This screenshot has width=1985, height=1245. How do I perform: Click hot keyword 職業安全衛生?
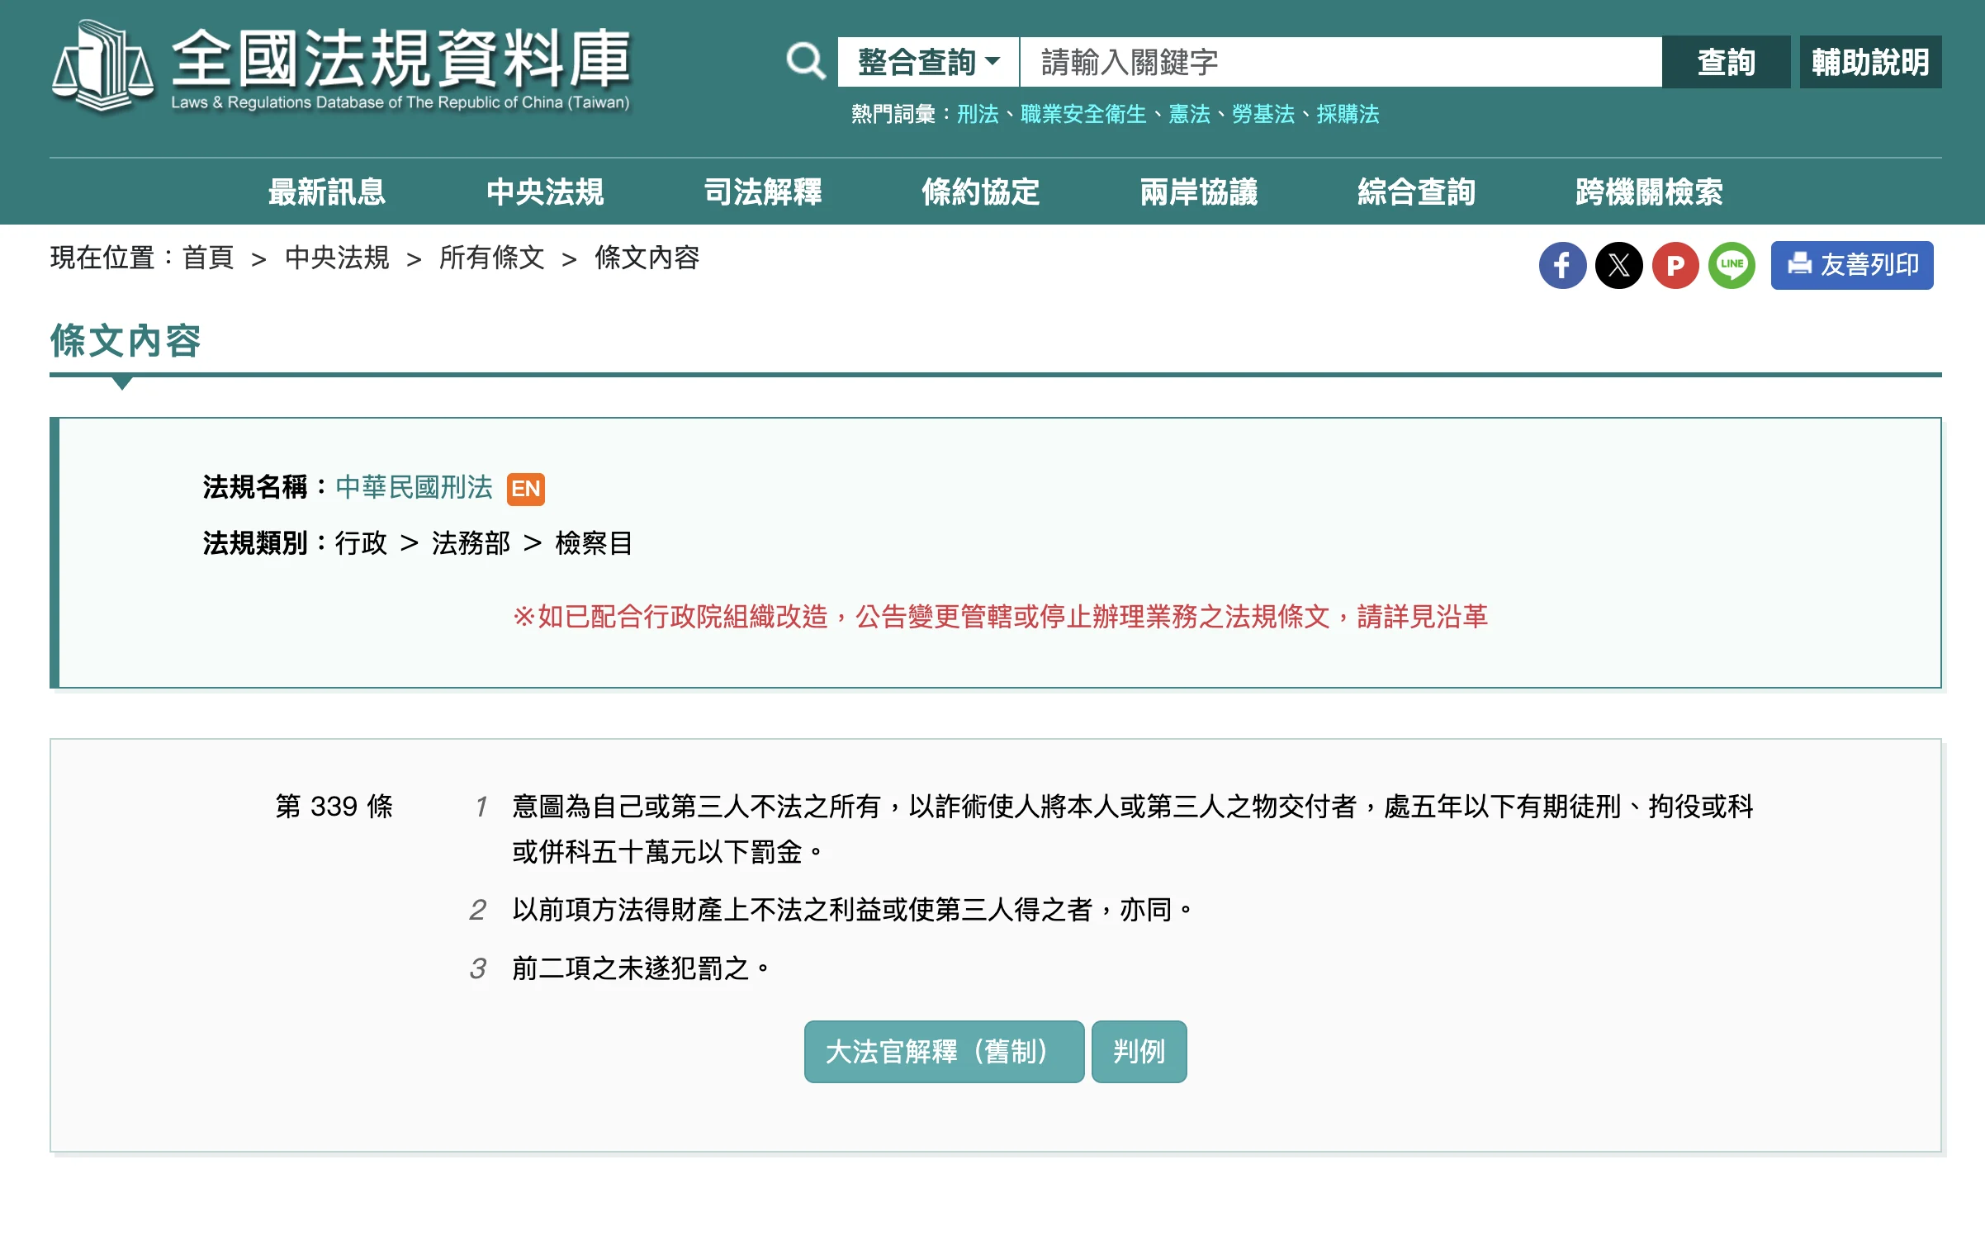1083,114
